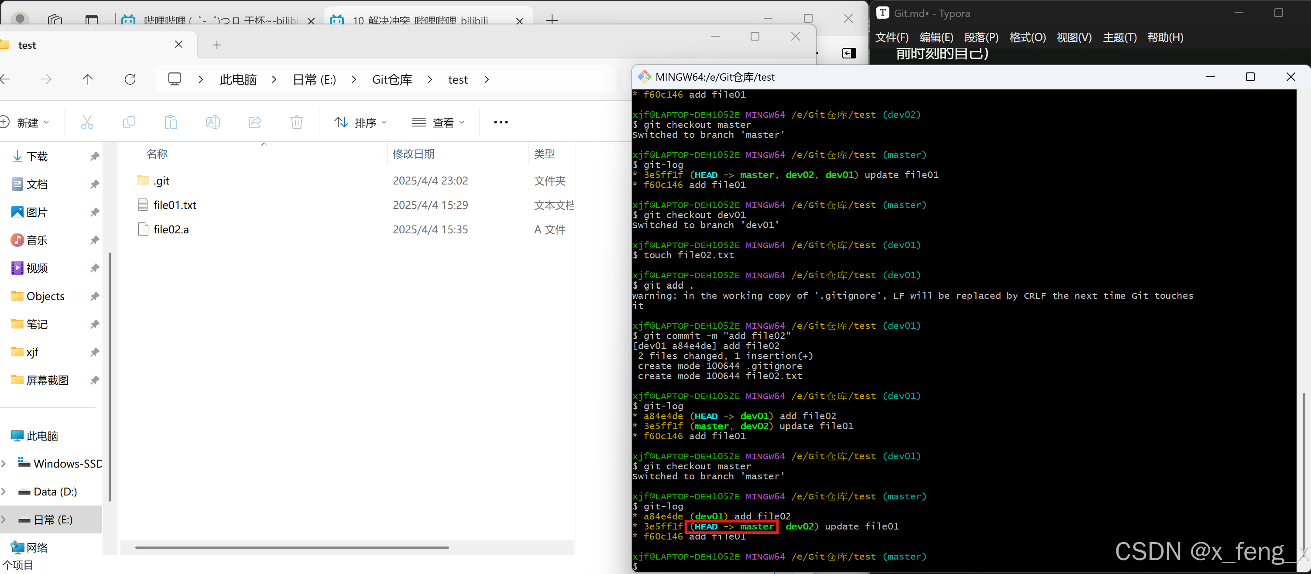The image size is (1311, 574).
Task: Refresh the current folder view
Action: click(x=130, y=79)
